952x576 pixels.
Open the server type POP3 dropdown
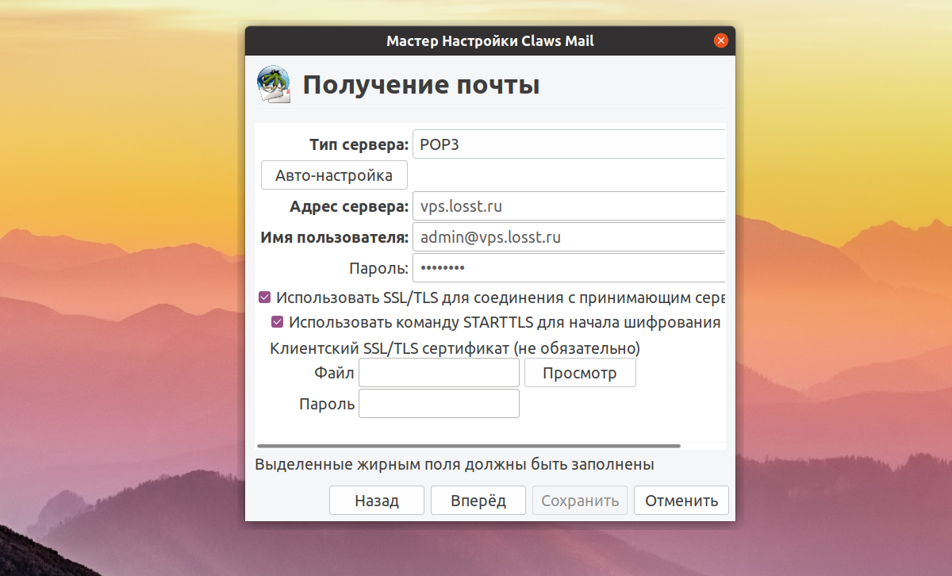click(570, 144)
